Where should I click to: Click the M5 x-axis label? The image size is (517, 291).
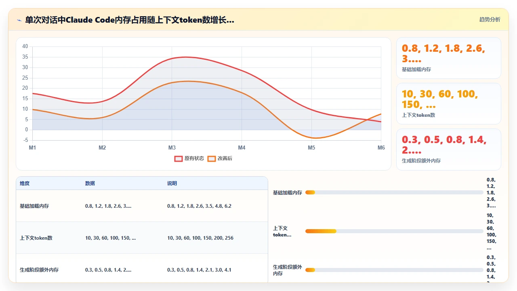[311, 148]
